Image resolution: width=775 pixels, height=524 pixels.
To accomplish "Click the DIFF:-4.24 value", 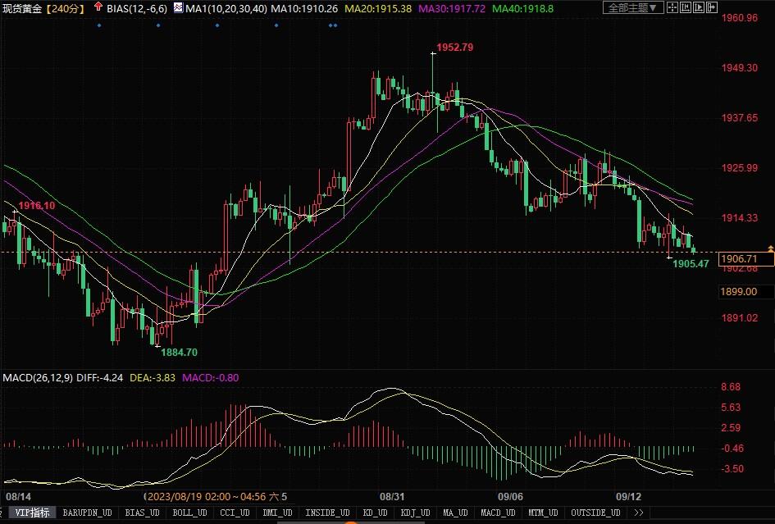I will click(x=99, y=378).
